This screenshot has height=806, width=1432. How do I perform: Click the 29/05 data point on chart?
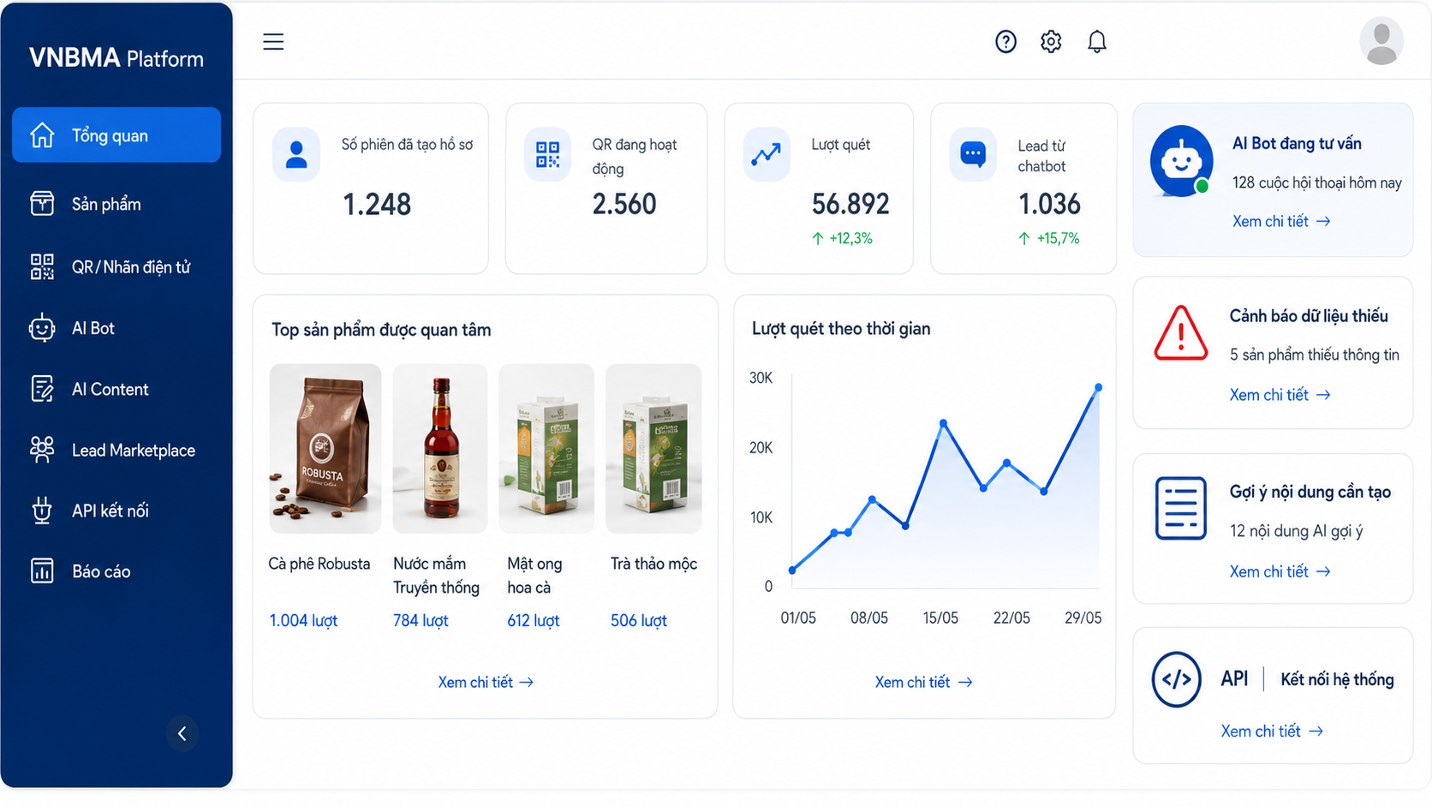[1098, 388]
